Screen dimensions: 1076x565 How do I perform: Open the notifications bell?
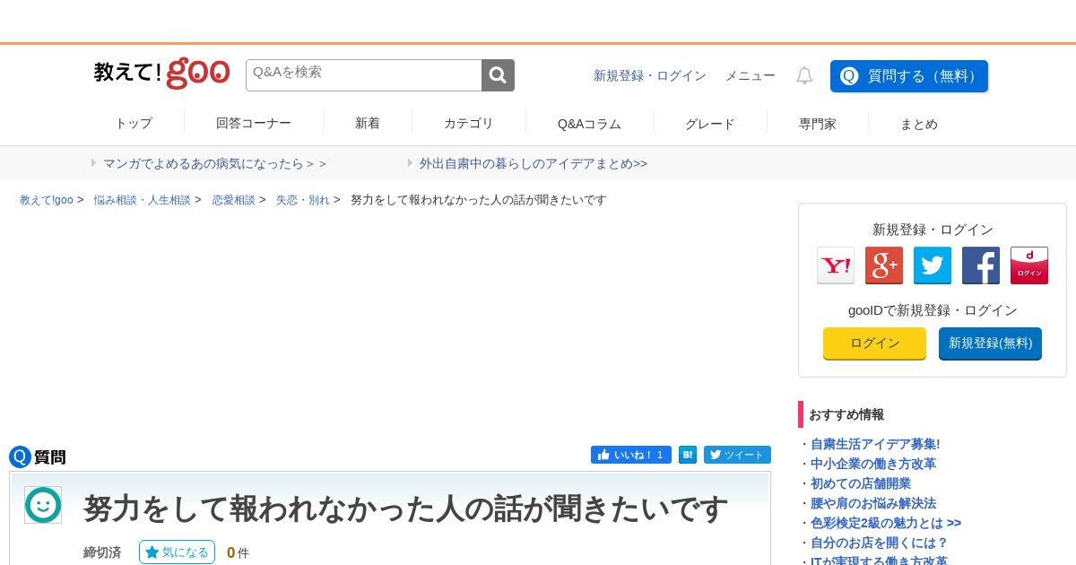(x=804, y=76)
